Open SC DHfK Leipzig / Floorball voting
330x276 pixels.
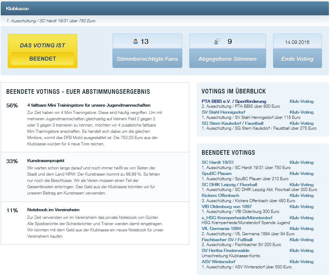coord(229,185)
